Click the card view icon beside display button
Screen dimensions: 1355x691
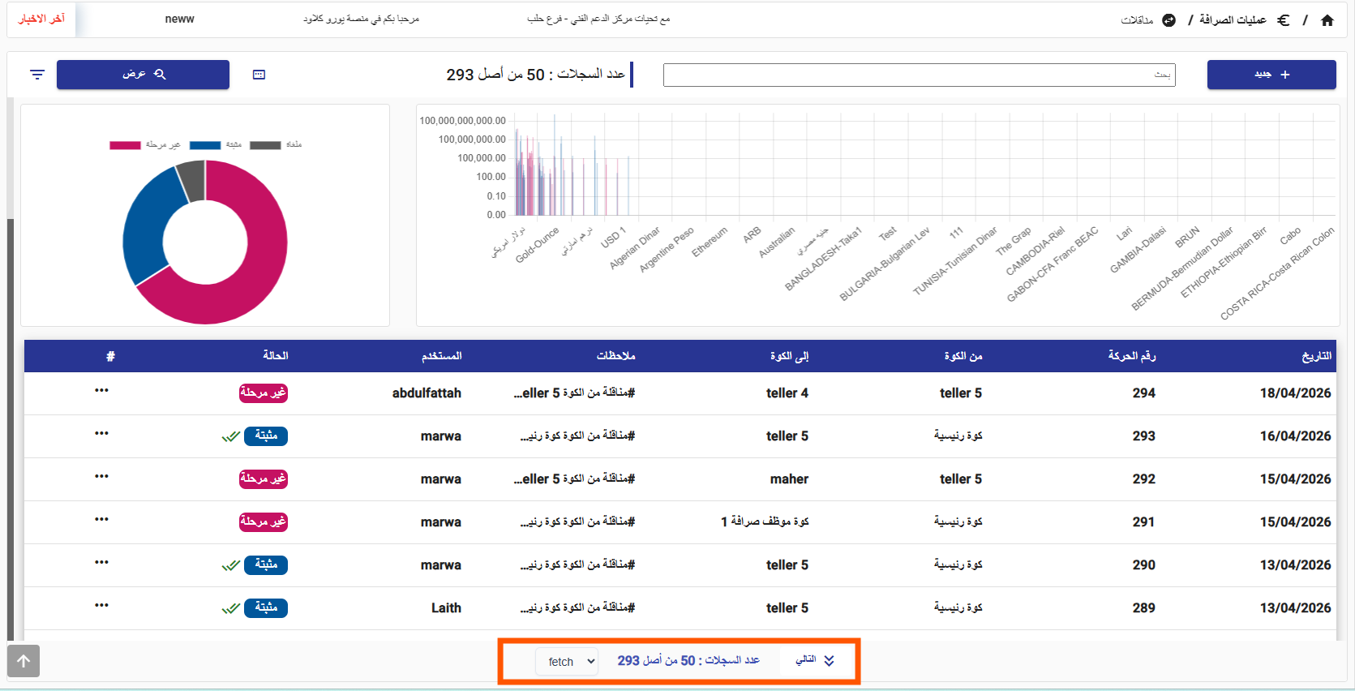(x=259, y=75)
